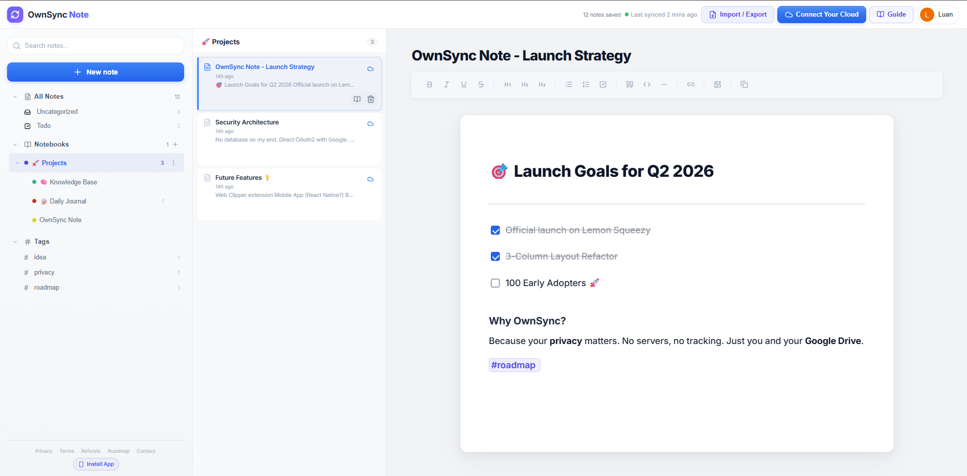Insert an image via the toolbar icon
Screen dimensions: 967x476
coord(718,84)
